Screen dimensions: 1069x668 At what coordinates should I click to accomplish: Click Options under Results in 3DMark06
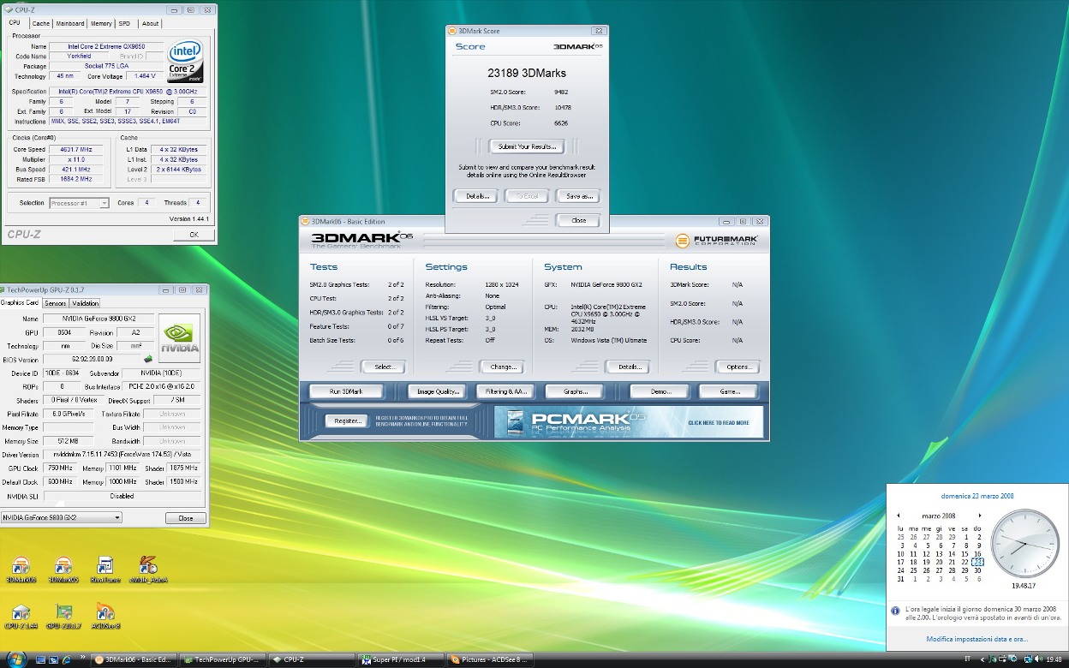[738, 367]
